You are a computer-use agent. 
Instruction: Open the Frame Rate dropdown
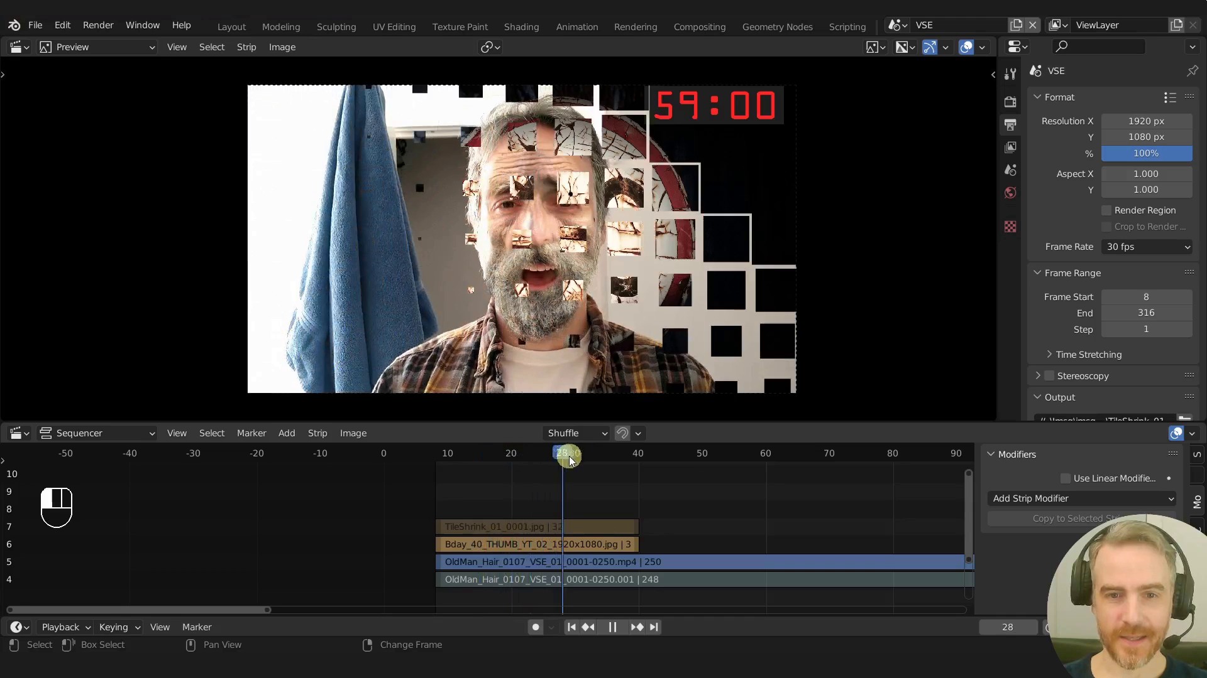click(1147, 247)
